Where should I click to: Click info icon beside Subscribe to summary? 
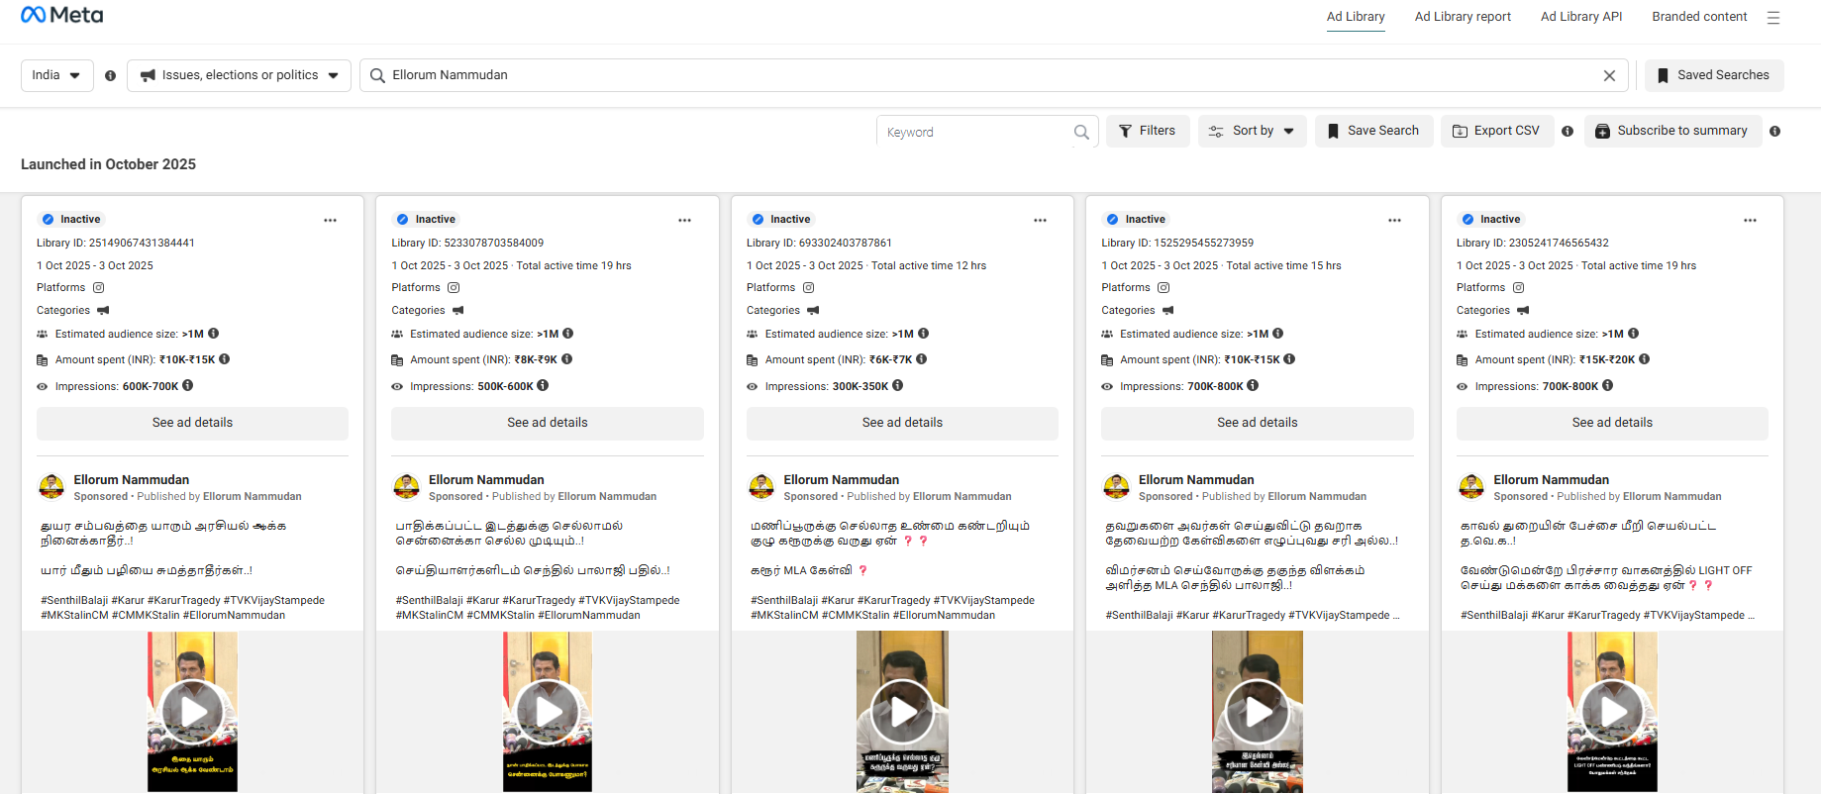pyautogui.click(x=1774, y=131)
